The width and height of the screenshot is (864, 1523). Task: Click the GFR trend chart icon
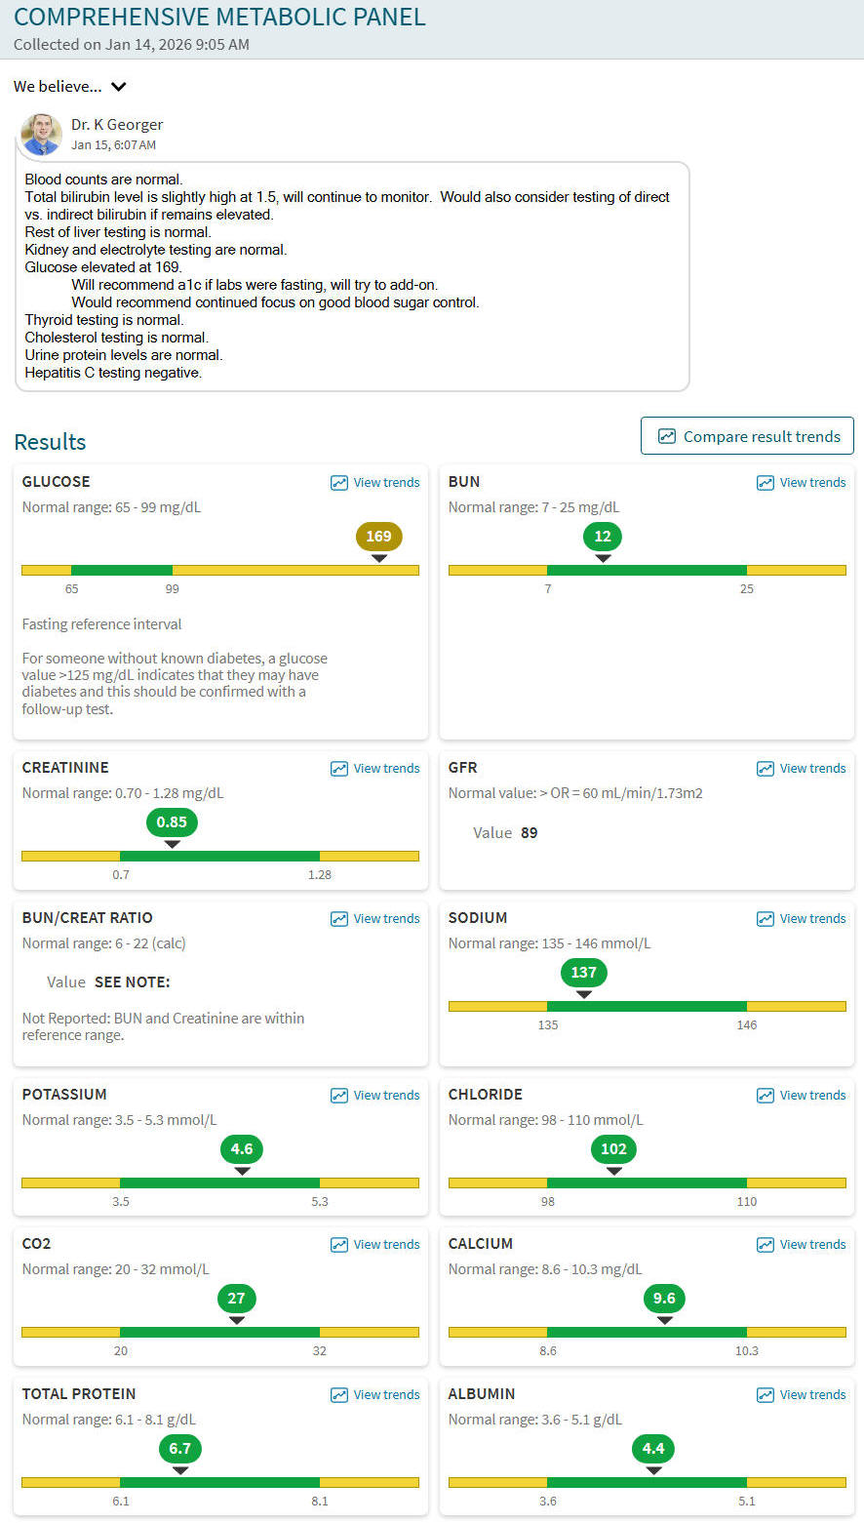click(766, 769)
